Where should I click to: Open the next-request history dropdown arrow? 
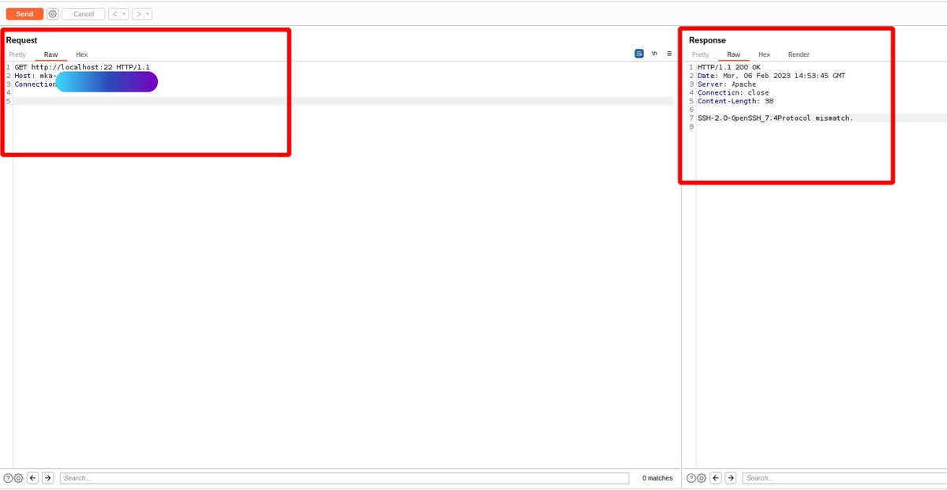(148, 13)
